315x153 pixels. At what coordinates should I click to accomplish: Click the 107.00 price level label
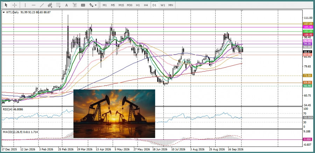[308, 24]
